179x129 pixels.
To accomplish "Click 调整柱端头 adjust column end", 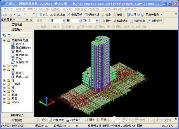I will 121,27.
